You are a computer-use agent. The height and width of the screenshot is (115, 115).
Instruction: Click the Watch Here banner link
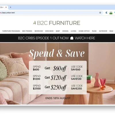tap(85, 38)
